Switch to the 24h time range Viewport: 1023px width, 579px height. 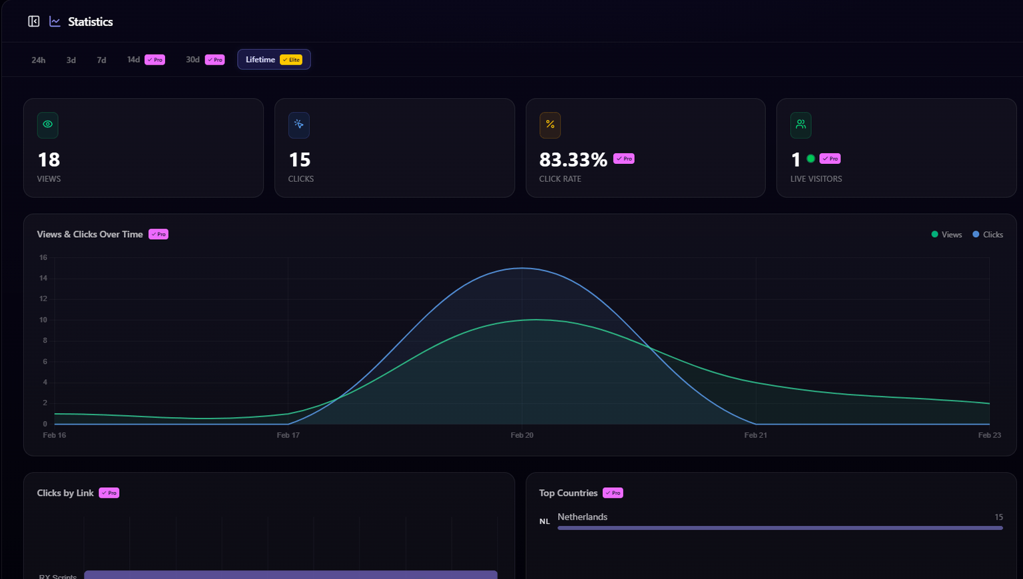pos(38,59)
